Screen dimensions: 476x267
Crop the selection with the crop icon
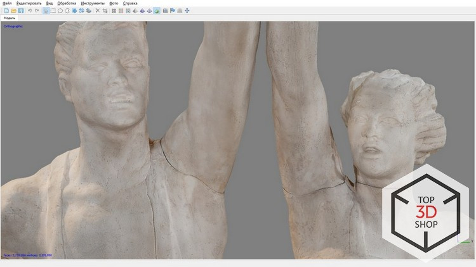[x=105, y=11]
